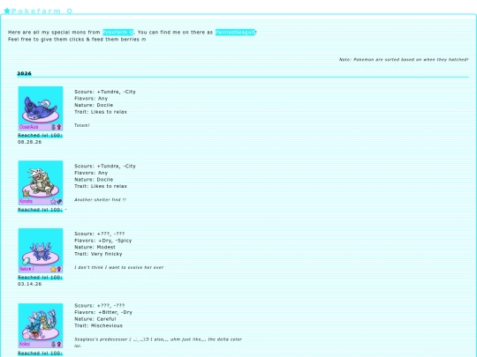Click the OceanAura name label
Screen dimensions: 477x357
[x=28, y=127]
